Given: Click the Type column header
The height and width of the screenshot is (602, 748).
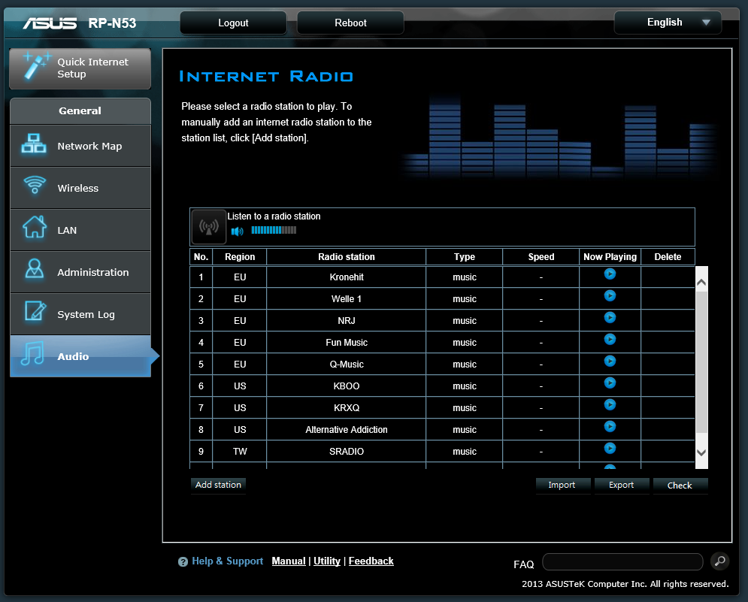Looking at the screenshot, I should [x=464, y=256].
